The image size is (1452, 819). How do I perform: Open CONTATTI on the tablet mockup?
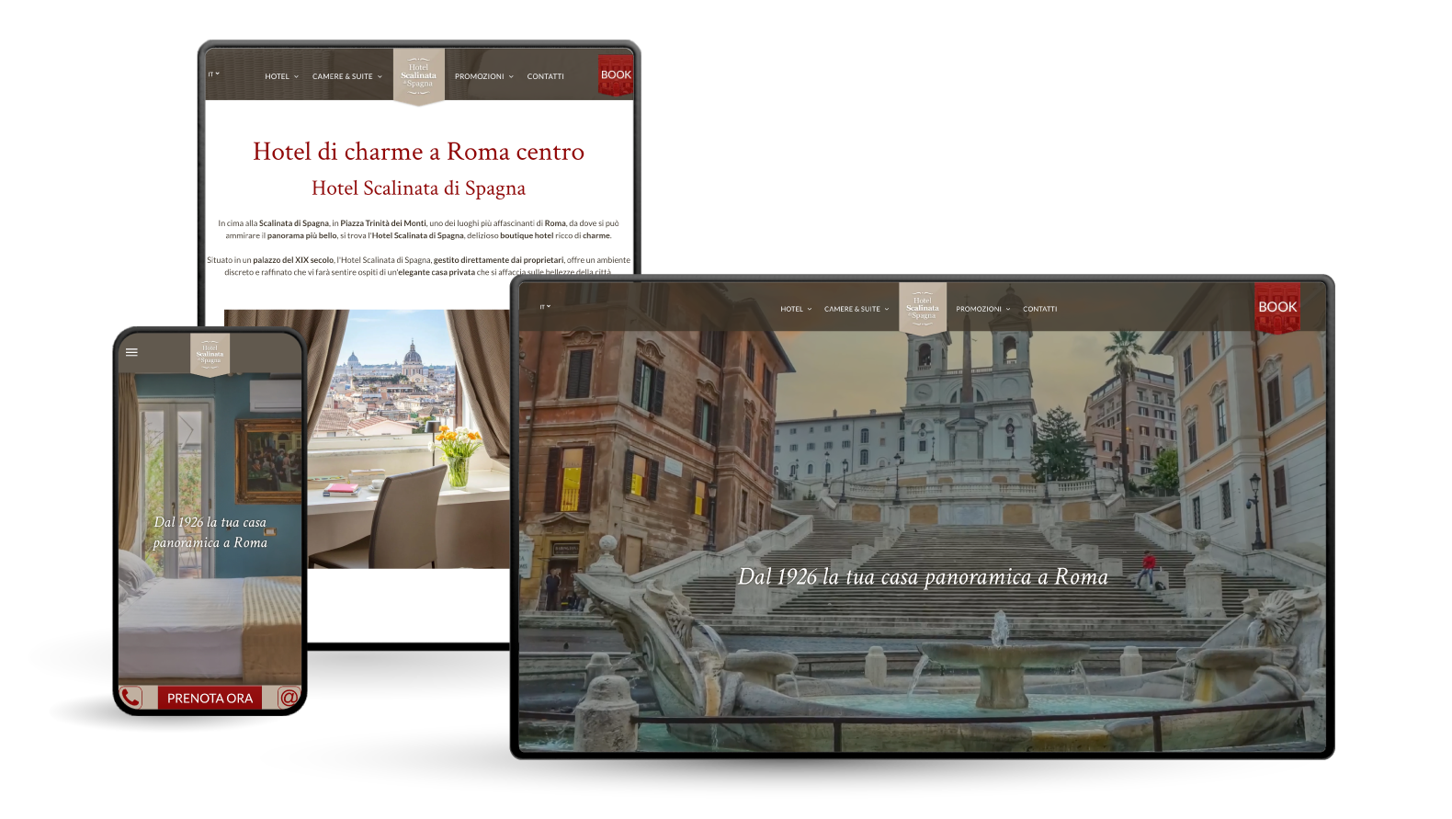pos(545,76)
